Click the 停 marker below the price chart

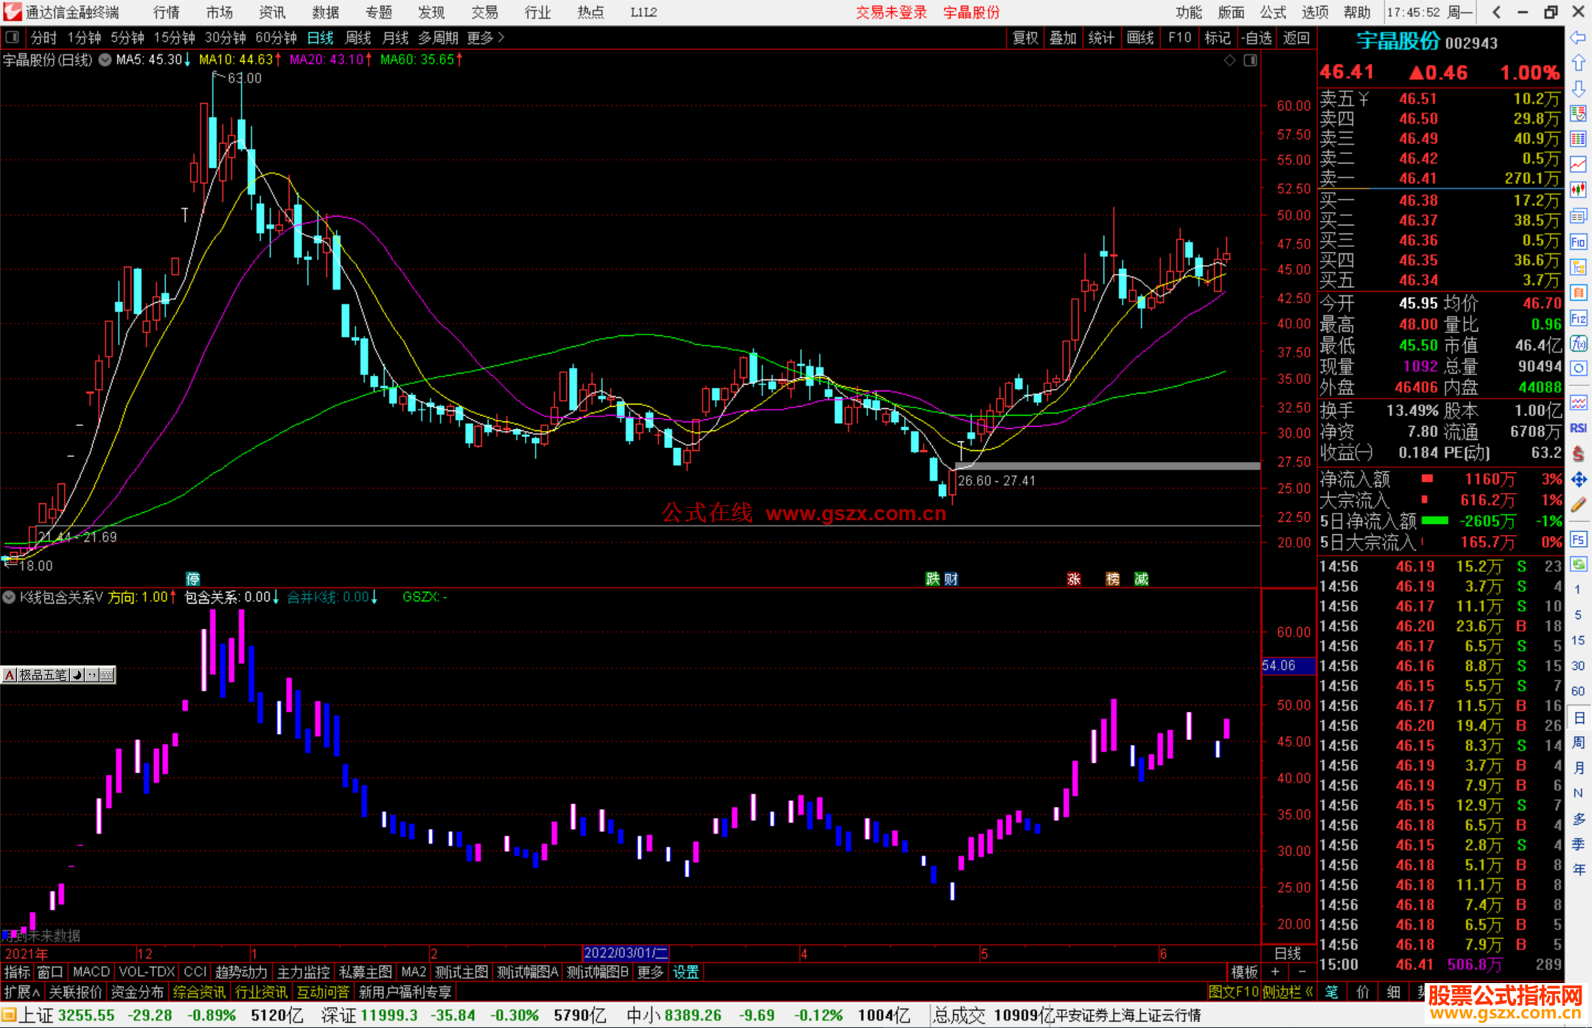(x=193, y=579)
